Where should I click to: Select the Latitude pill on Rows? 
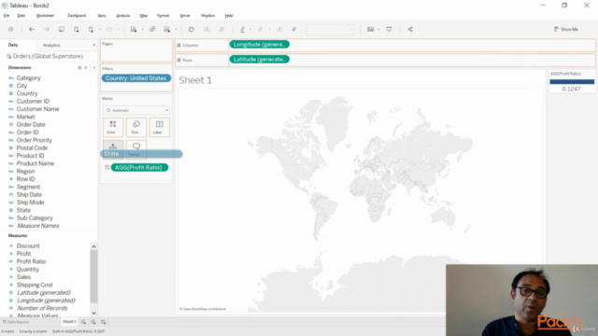pos(260,60)
